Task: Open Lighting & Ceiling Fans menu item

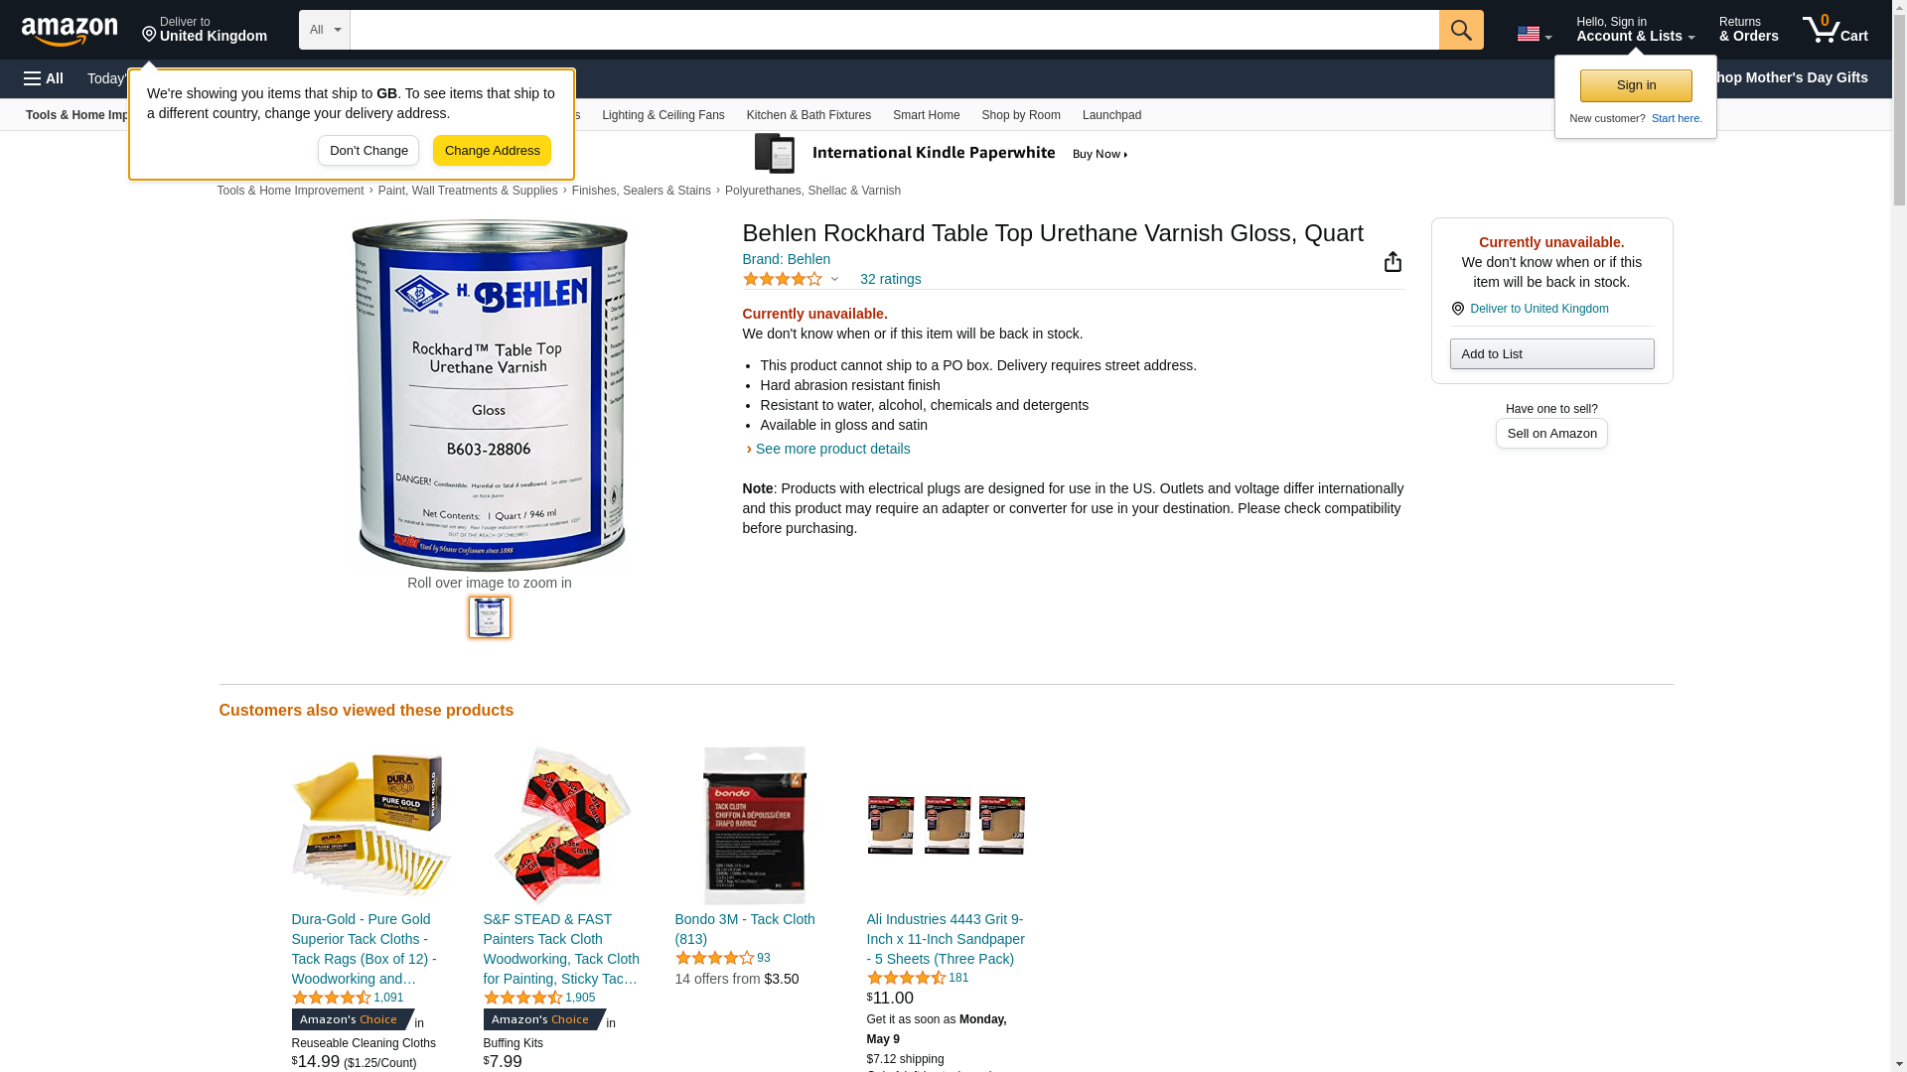Action: 662,115
